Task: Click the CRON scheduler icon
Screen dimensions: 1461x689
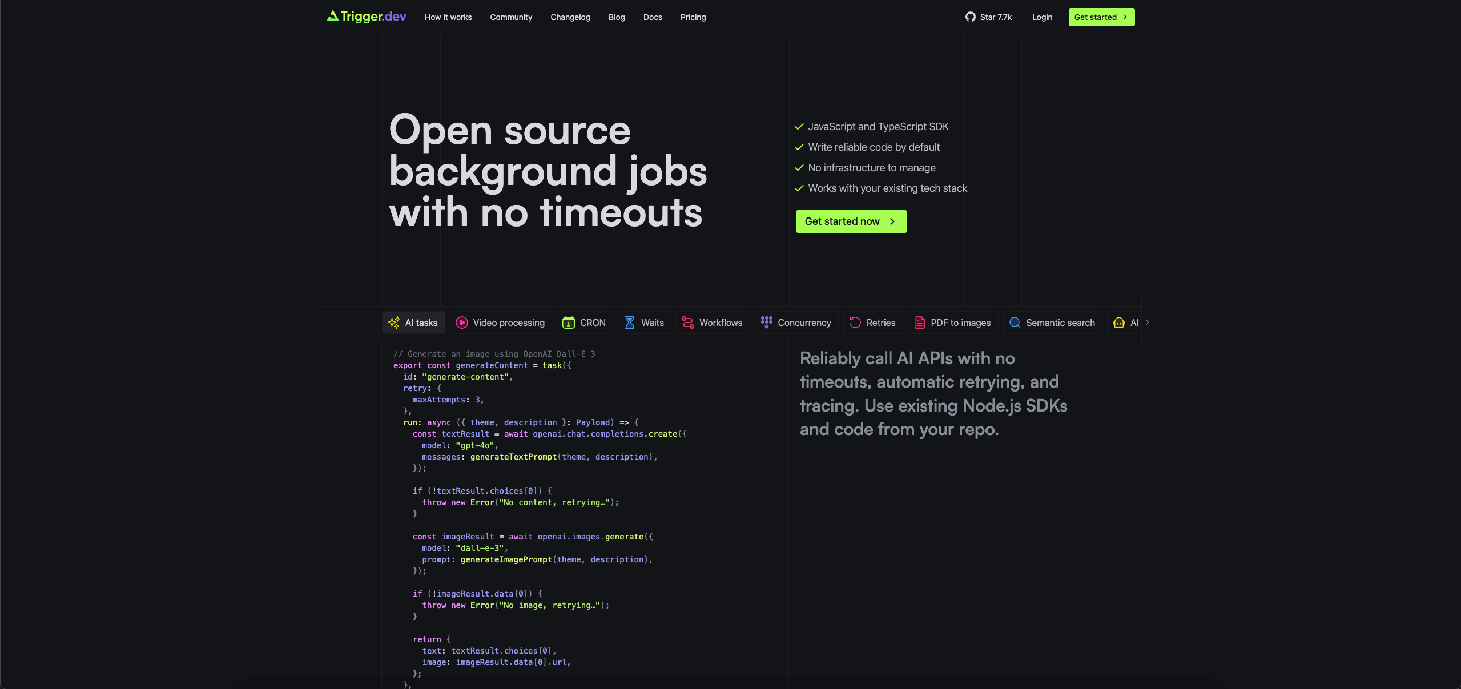Action: [x=569, y=323]
